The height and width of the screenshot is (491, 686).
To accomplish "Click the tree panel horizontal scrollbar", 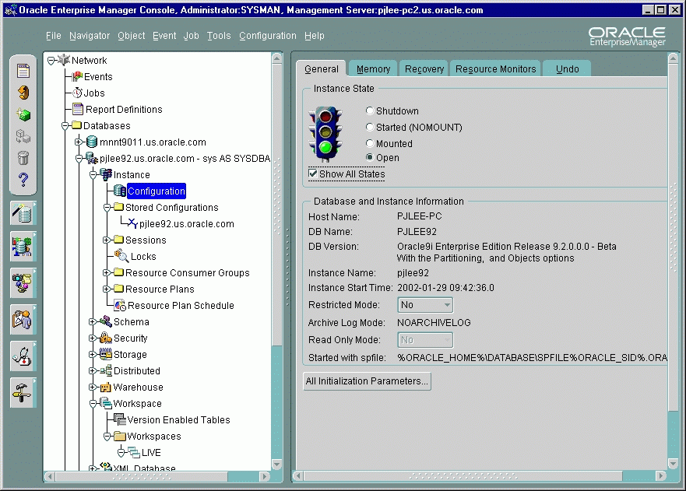I will [156, 476].
